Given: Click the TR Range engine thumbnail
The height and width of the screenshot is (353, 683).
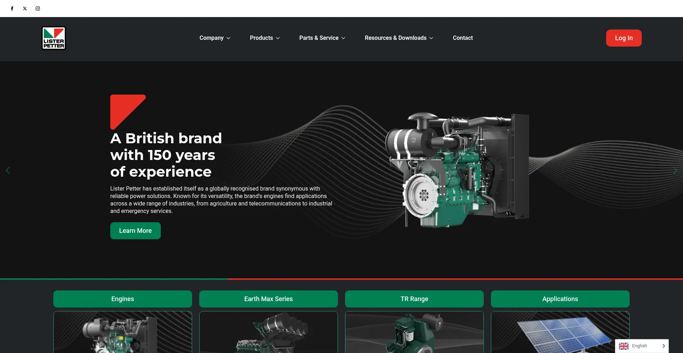Looking at the screenshot, I should point(414,332).
